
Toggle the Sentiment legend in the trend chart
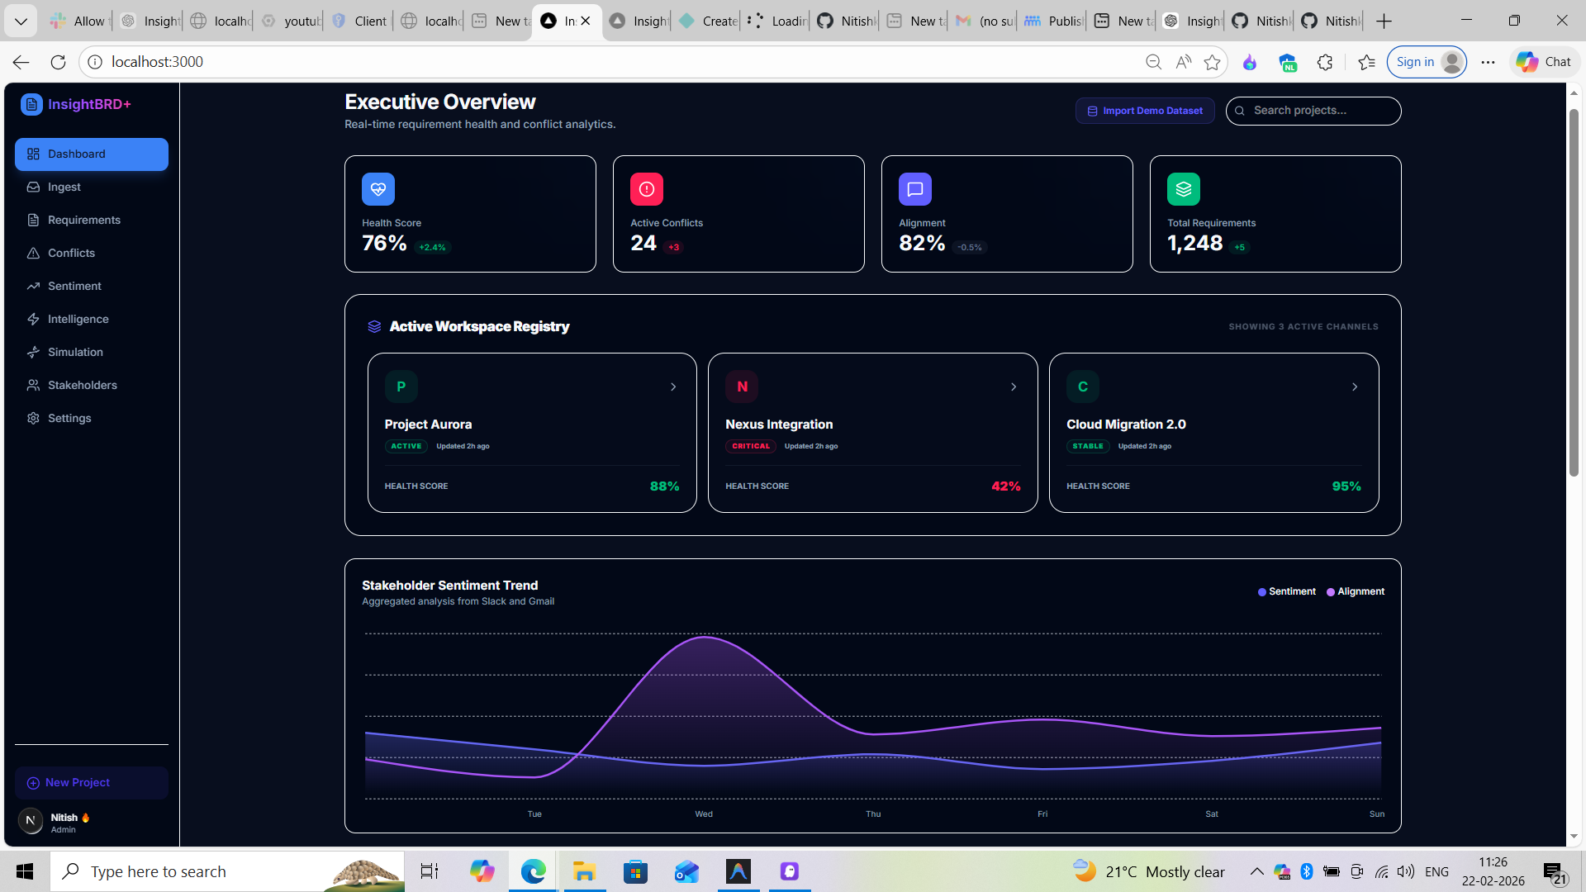point(1286,591)
